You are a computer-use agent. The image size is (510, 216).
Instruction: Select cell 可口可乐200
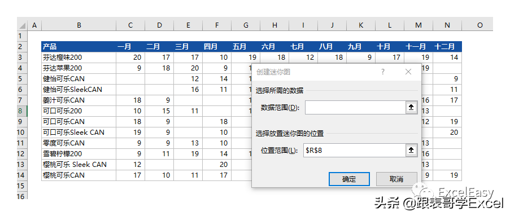(79, 111)
